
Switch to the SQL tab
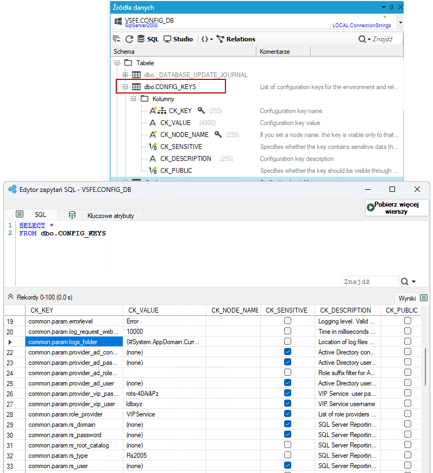31,214
